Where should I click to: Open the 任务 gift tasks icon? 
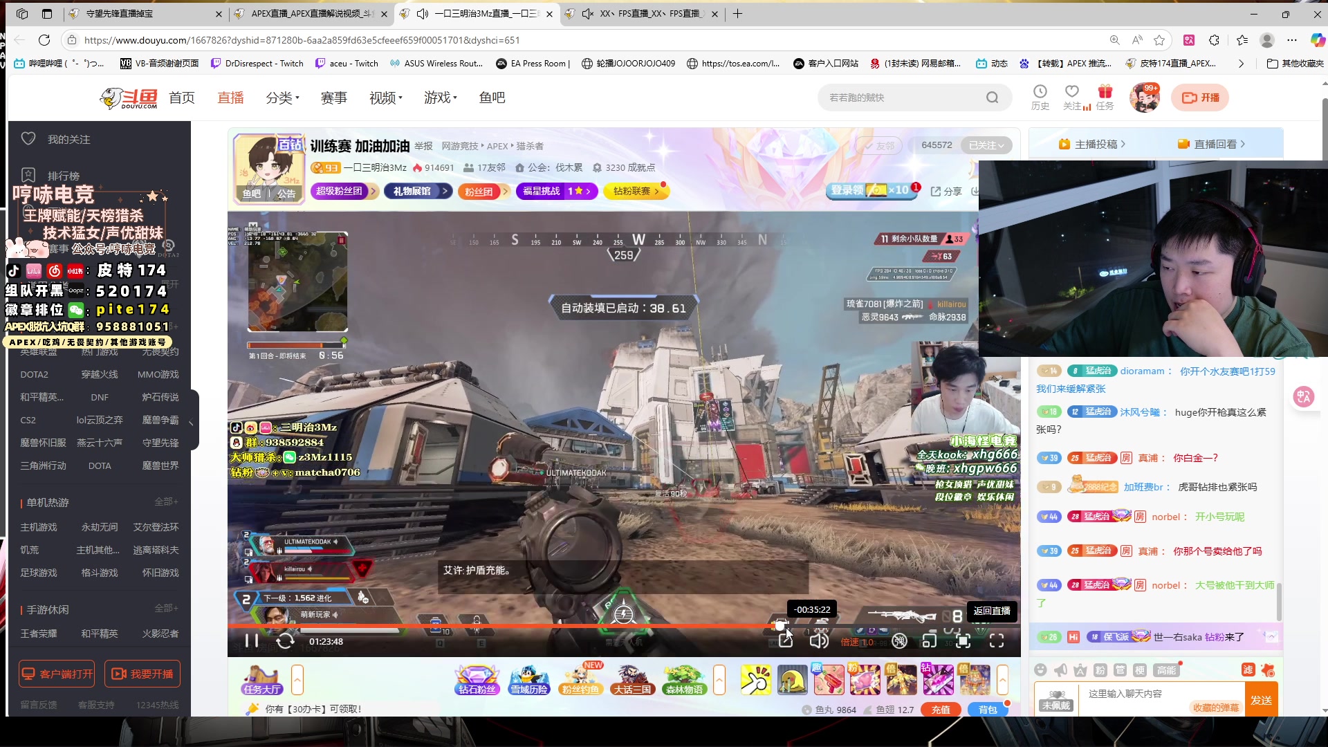click(x=1105, y=98)
